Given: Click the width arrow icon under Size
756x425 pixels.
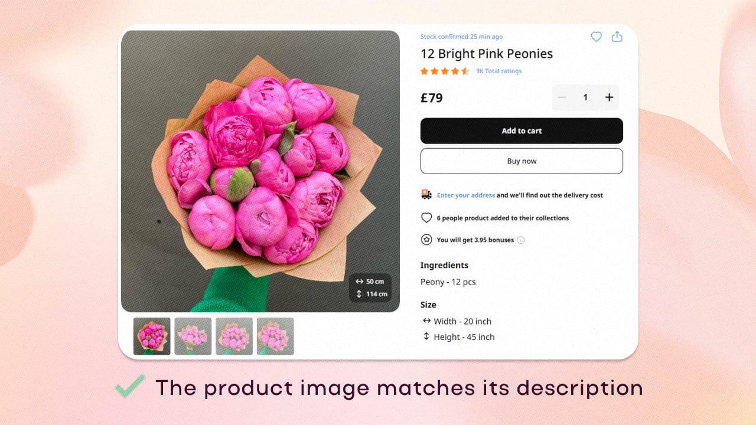Looking at the screenshot, I should coord(426,321).
